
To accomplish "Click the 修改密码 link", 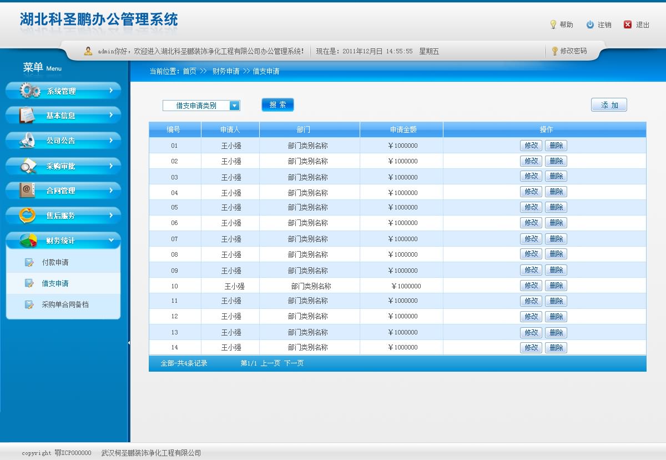I will (573, 51).
